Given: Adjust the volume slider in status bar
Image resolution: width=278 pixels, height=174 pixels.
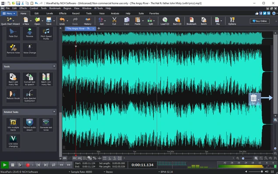Looking at the screenshot, I should click(x=256, y=171).
